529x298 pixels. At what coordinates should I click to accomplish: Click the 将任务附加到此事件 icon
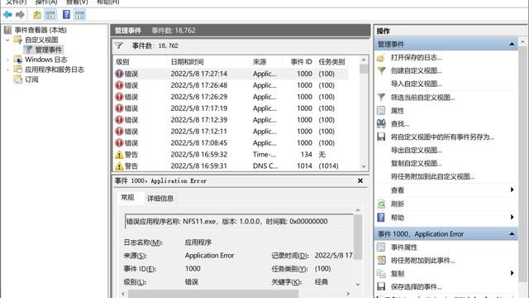coord(381,260)
